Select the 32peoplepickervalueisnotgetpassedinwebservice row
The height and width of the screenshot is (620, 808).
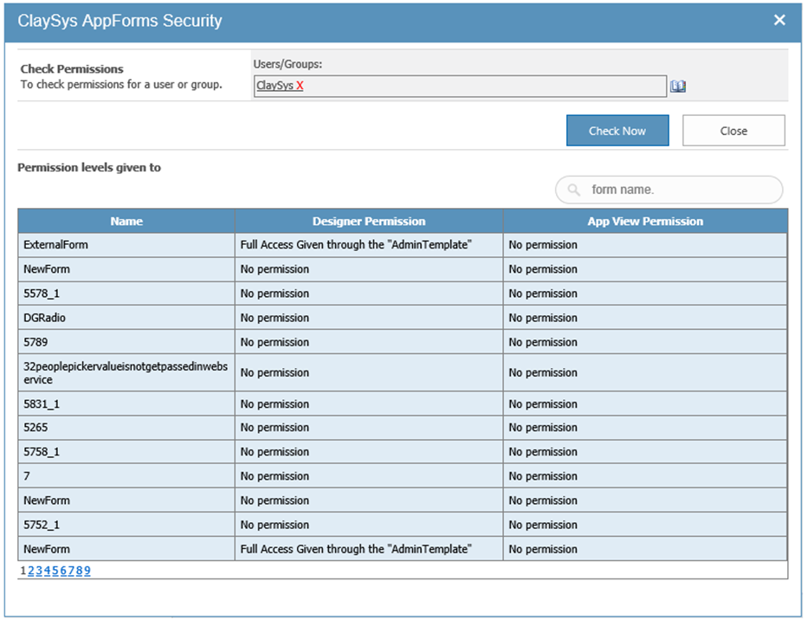click(126, 372)
